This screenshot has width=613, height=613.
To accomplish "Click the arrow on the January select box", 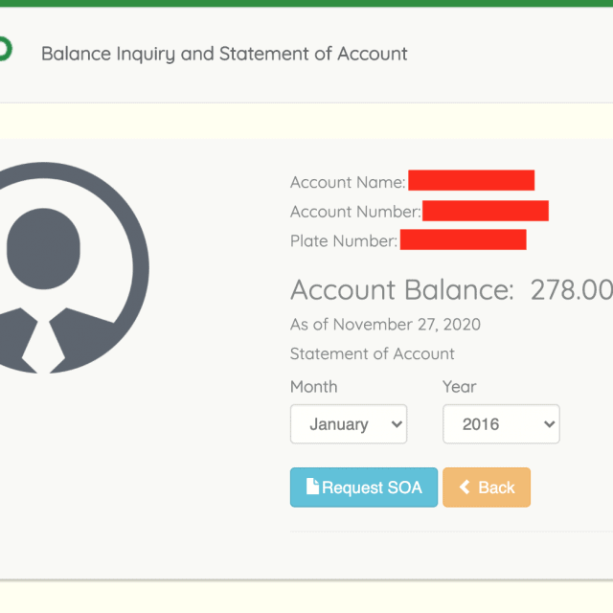I will [395, 424].
